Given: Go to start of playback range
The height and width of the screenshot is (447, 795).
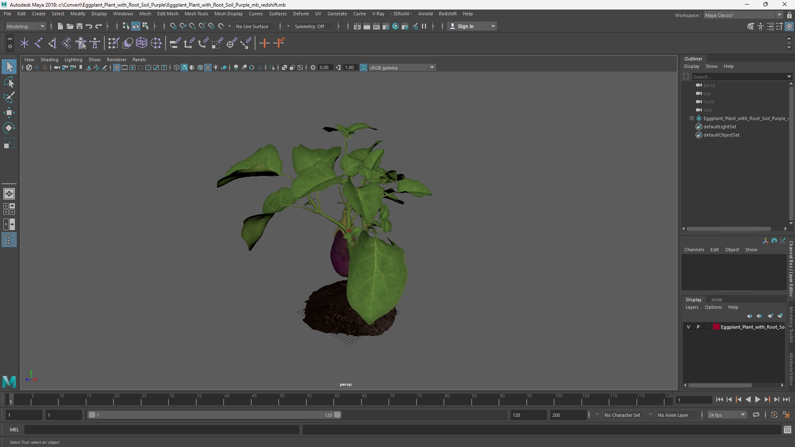Looking at the screenshot, I should tap(719, 399).
